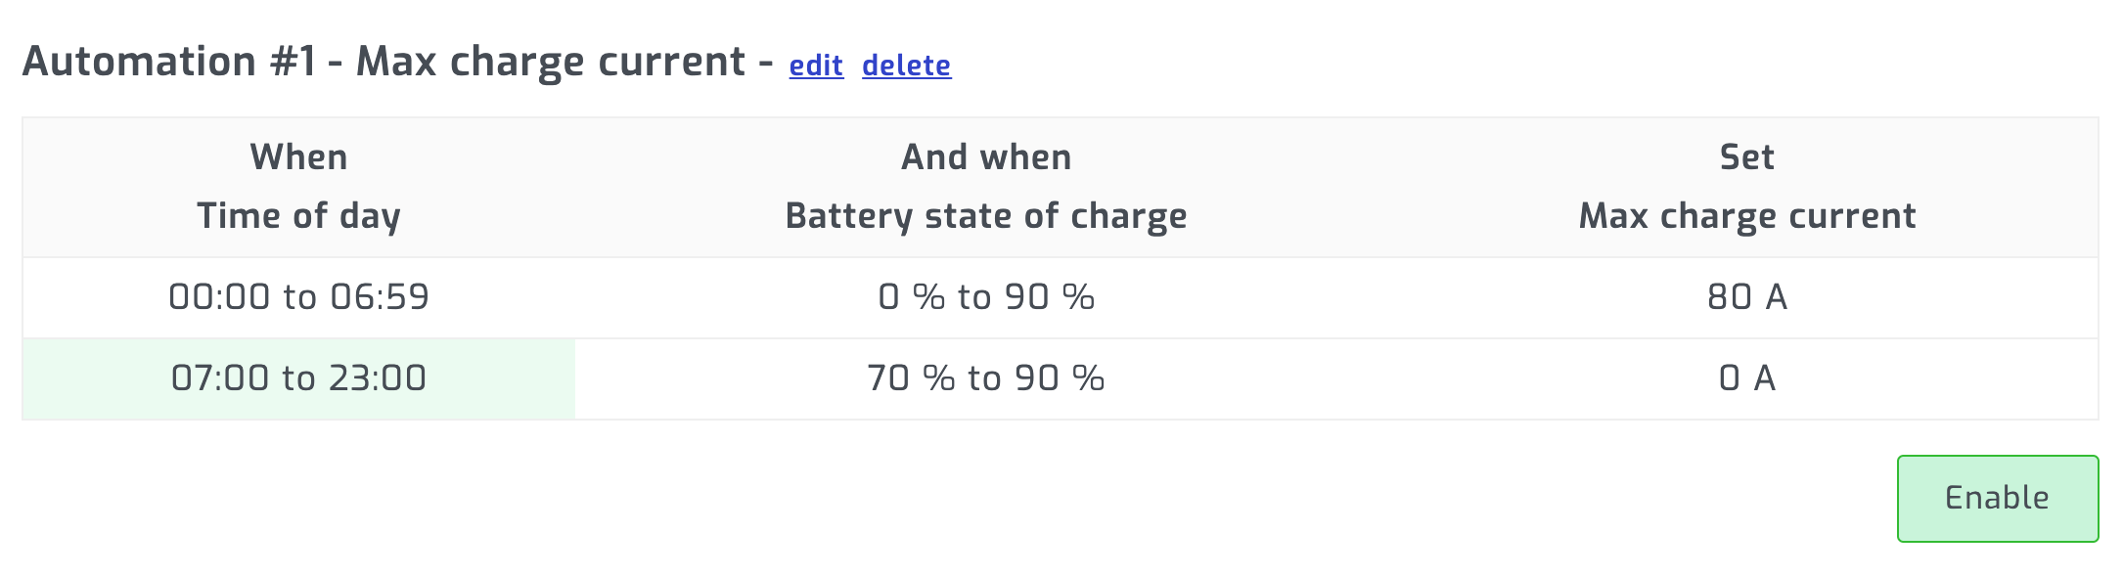
Task: Click the Battery state of charge header
Action: tap(986, 216)
